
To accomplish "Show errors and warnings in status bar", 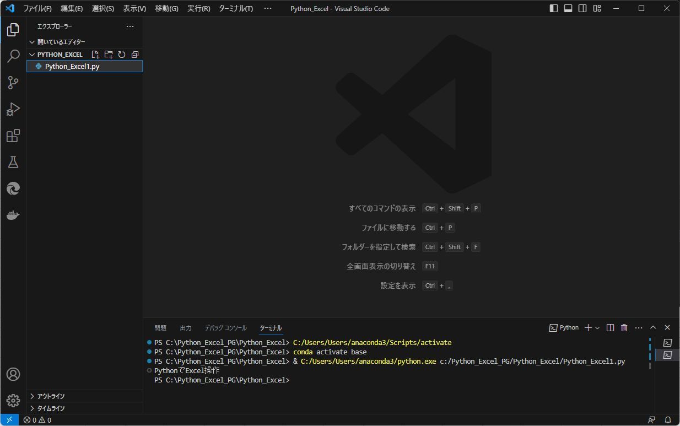I will coord(37,420).
